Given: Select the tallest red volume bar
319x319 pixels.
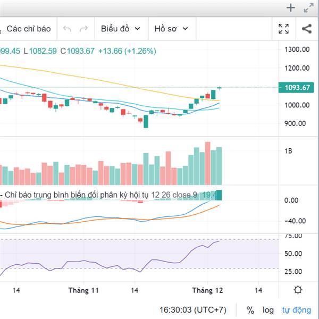Looking at the screenshot, I should [x=207, y=163].
